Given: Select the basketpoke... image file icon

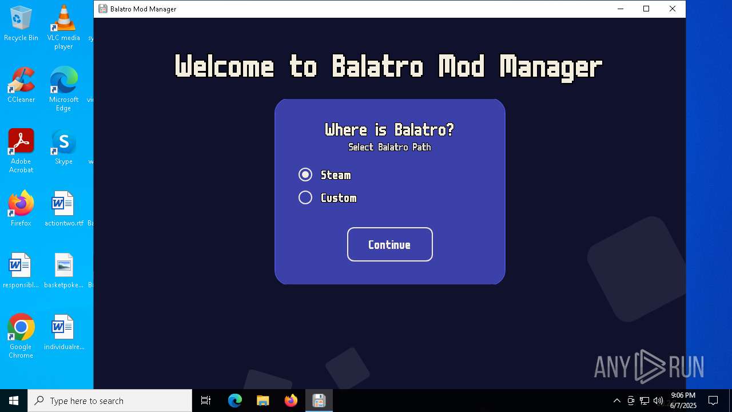Looking at the screenshot, I should click(63, 271).
